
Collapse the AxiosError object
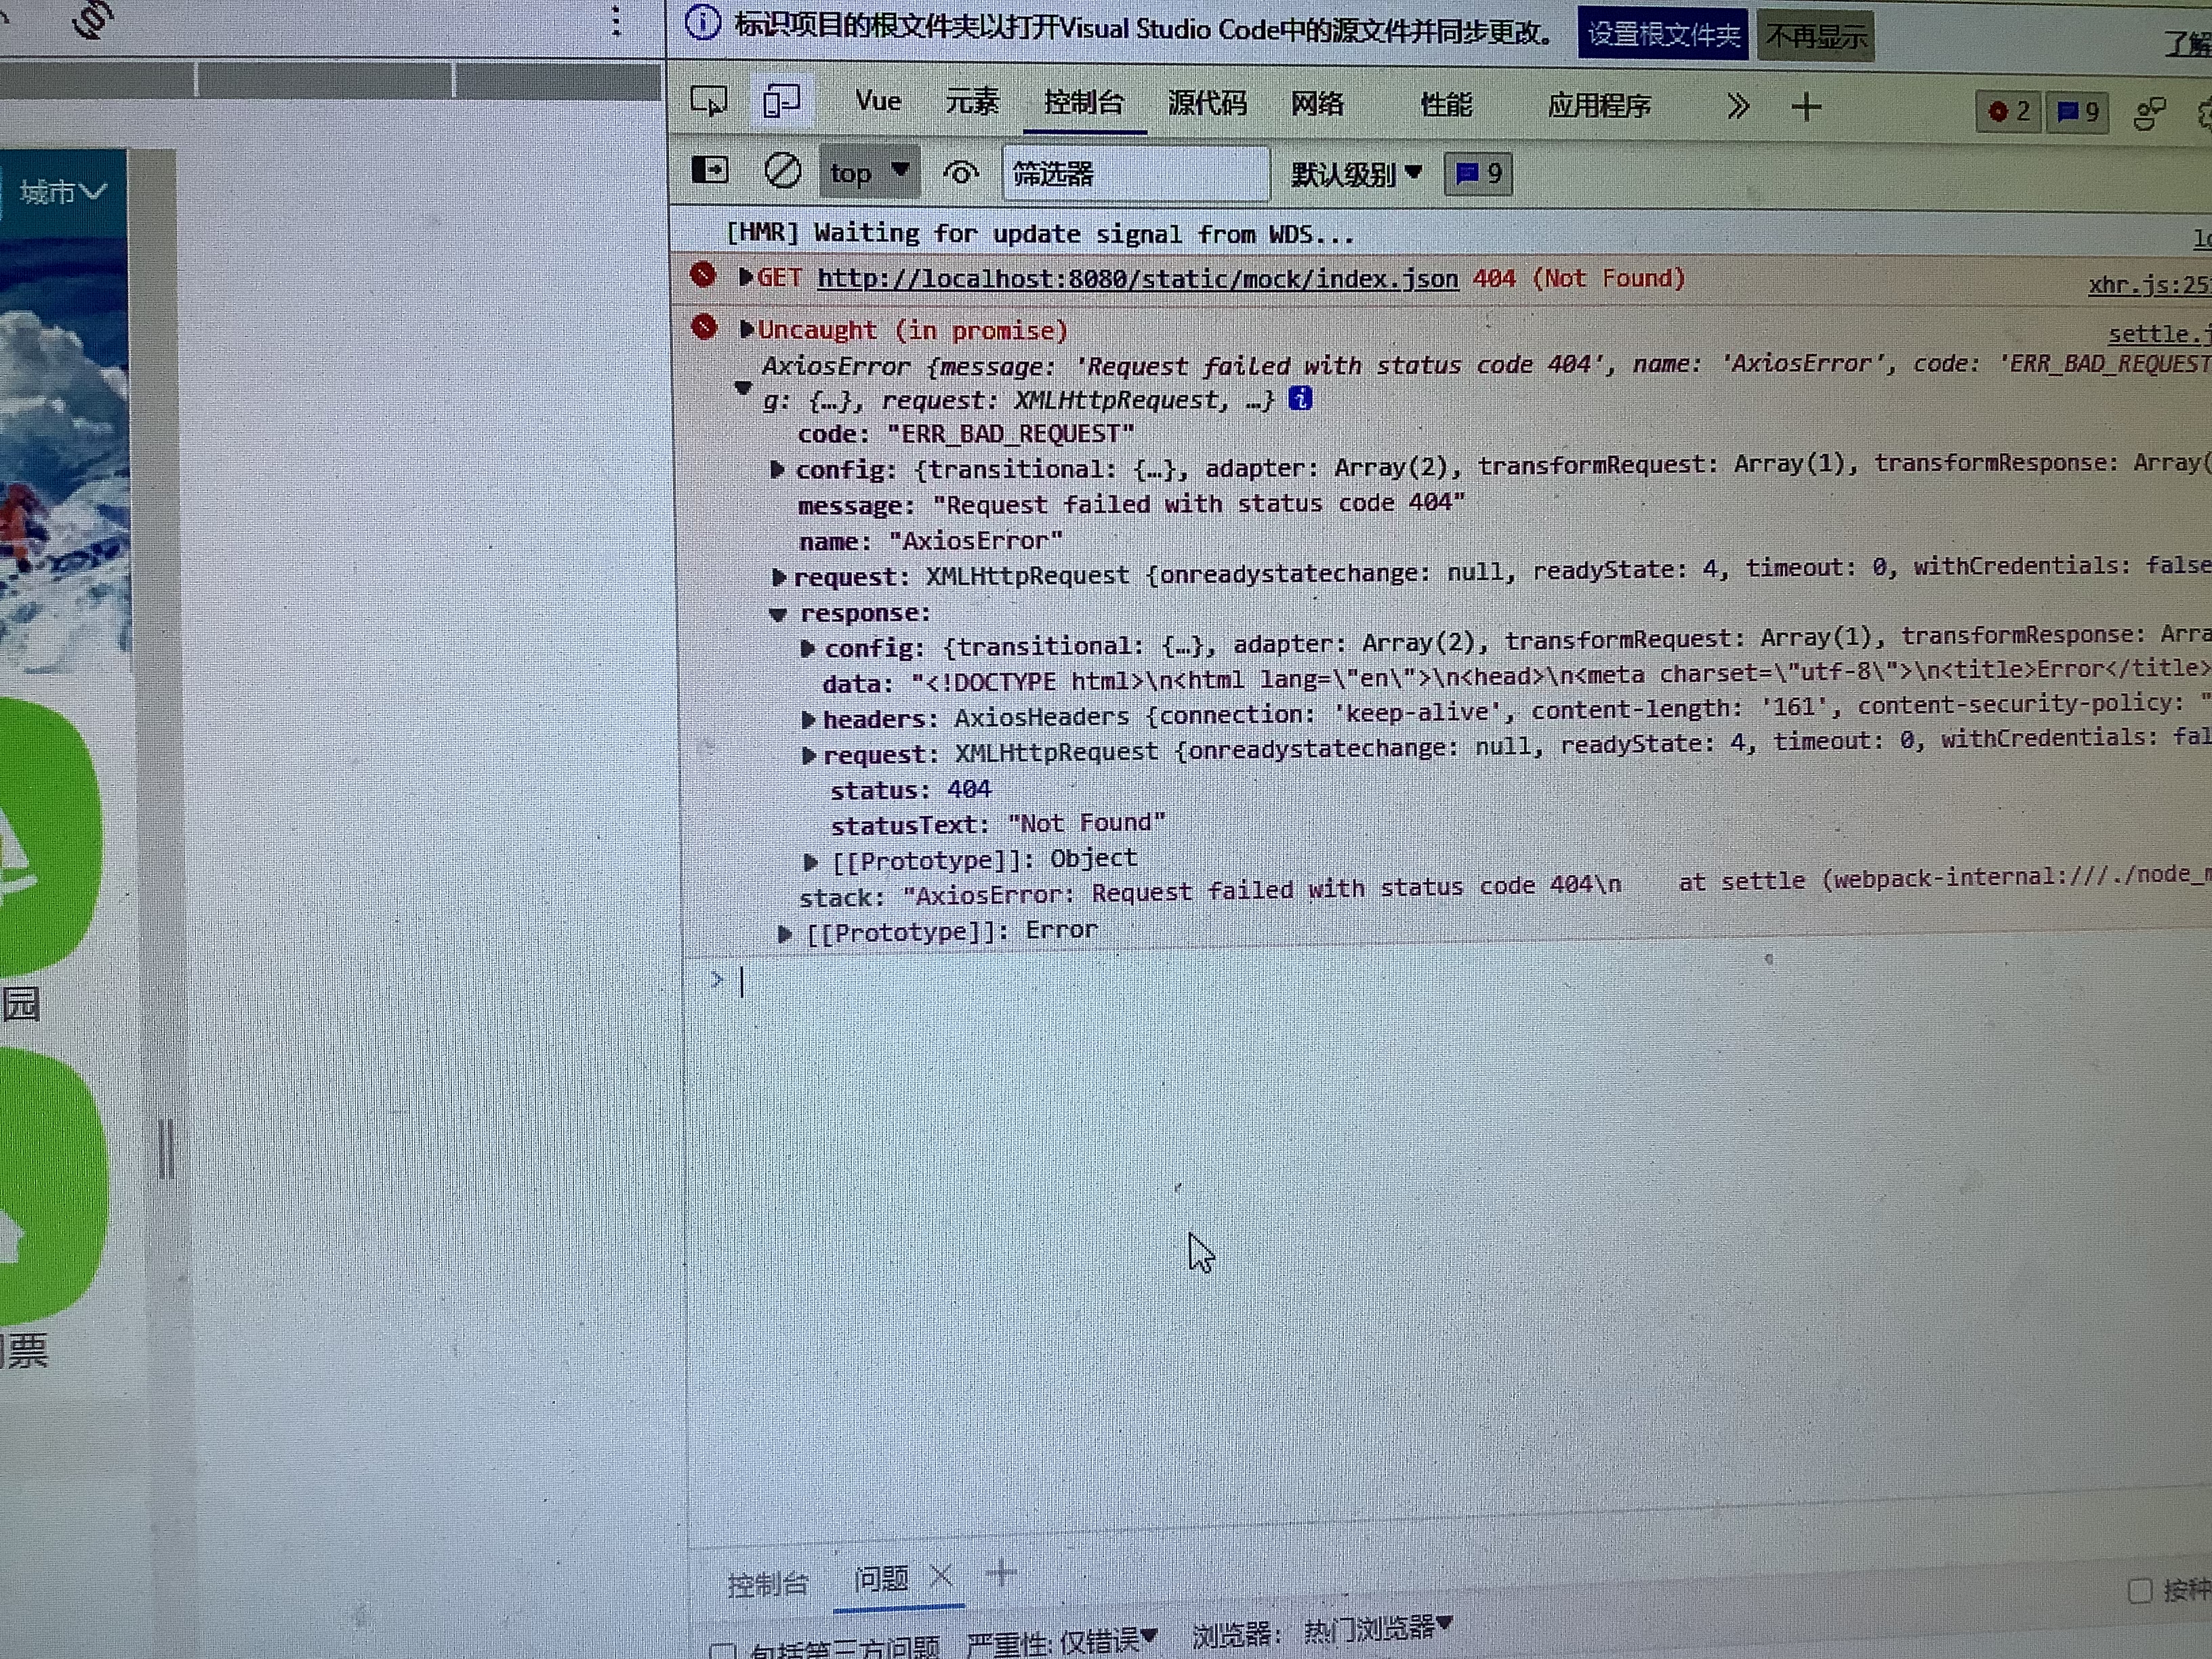[742, 388]
